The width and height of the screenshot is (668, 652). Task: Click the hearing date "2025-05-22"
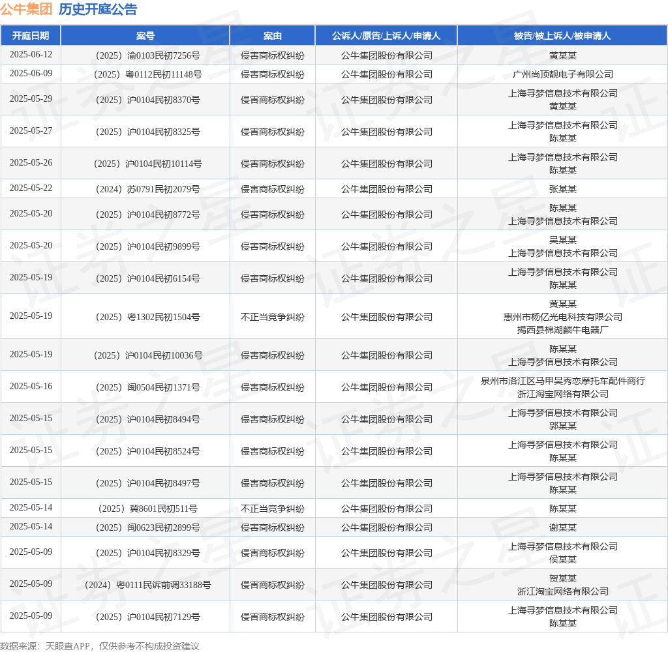(31, 188)
